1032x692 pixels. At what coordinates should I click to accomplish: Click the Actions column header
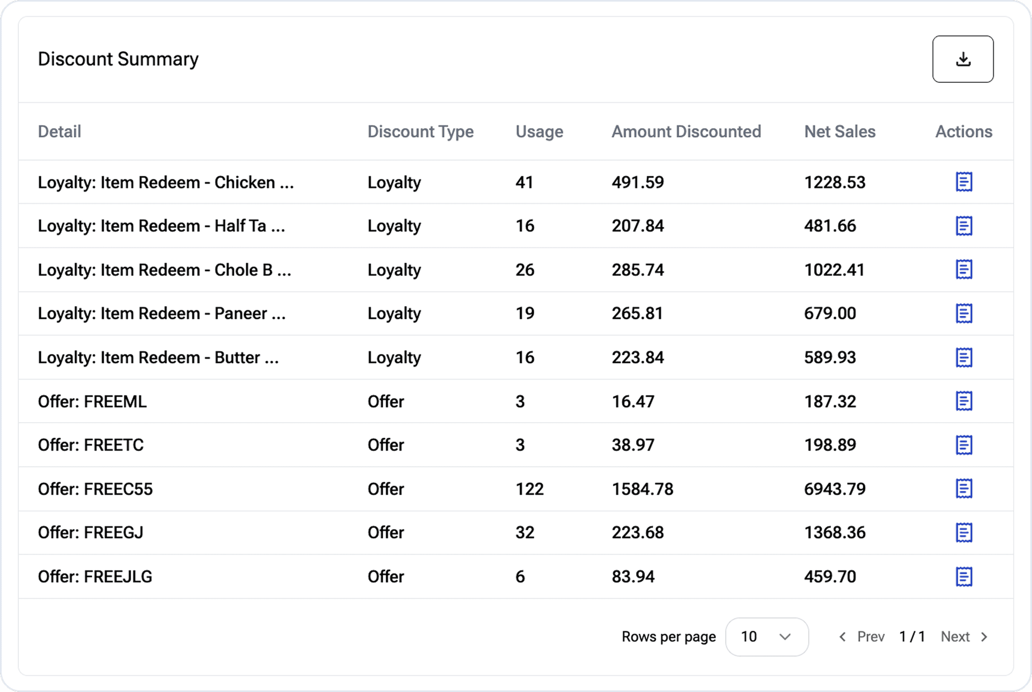964,132
